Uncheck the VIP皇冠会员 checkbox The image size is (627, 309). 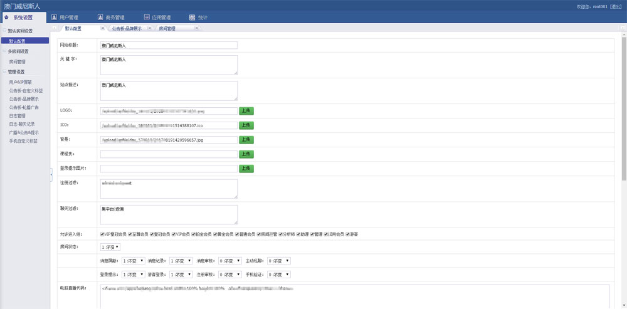[x=102, y=234]
